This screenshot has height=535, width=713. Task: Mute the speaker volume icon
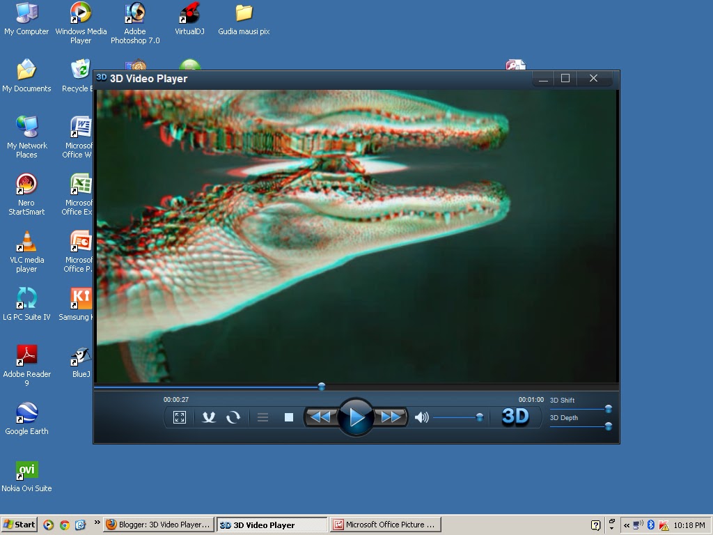pos(421,417)
